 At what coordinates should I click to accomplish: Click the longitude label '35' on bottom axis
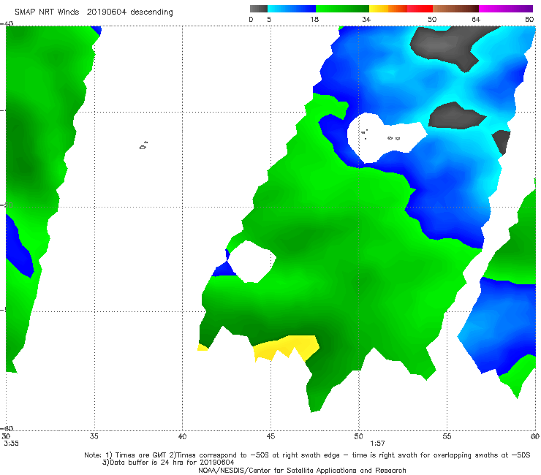pyautogui.click(x=94, y=436)
